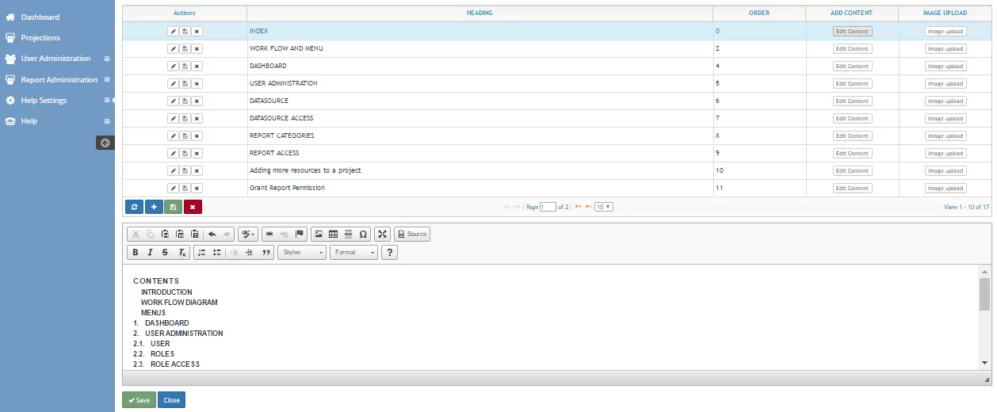This screenshot has width=997, height=412.
Task: Click the green Save button
Action: 139,400
